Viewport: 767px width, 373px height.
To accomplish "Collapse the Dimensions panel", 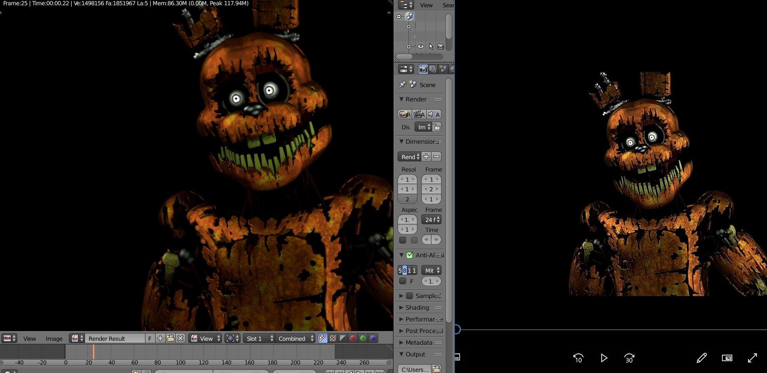I will (401, 141).
